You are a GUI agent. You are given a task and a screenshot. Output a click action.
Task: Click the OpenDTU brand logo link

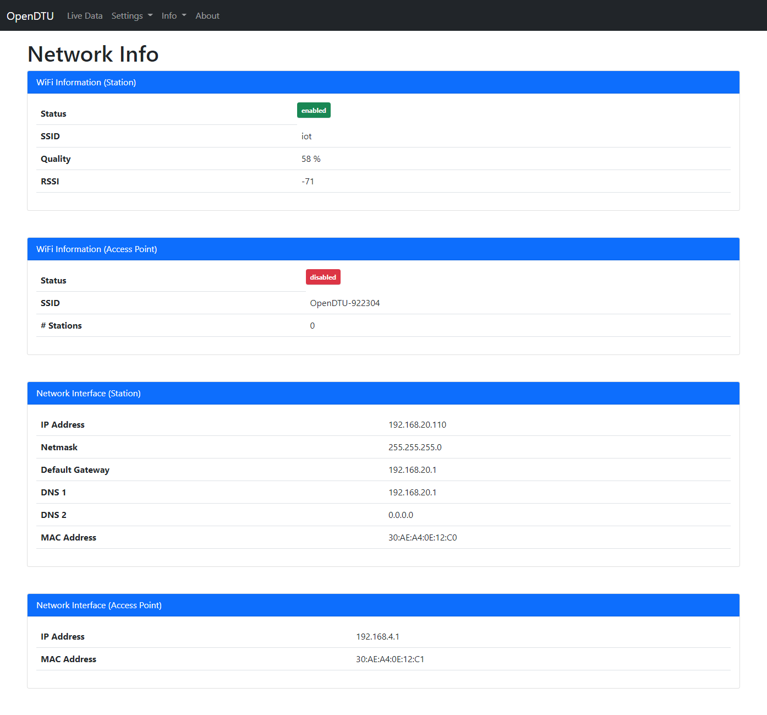click(30, 16)
